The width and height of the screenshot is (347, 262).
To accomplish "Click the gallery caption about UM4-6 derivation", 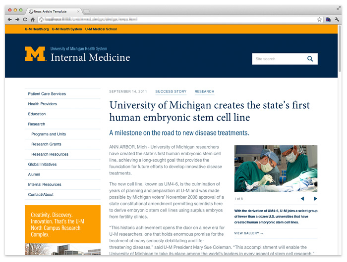I will [276, 217].
